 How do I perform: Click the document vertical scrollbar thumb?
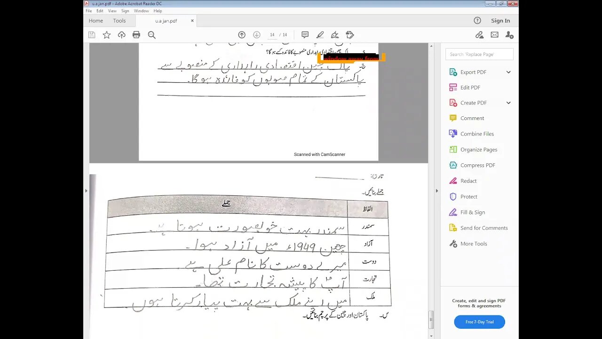(x=431, y=320)
